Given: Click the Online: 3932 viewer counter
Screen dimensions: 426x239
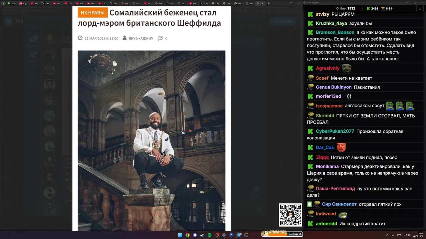Looking at the screenshot, I should [x=345, y=9].
